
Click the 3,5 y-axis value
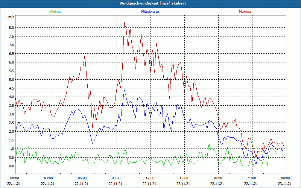coord(12,106)
